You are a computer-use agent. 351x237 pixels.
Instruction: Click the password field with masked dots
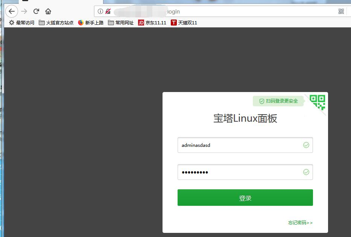coord(245,172)
